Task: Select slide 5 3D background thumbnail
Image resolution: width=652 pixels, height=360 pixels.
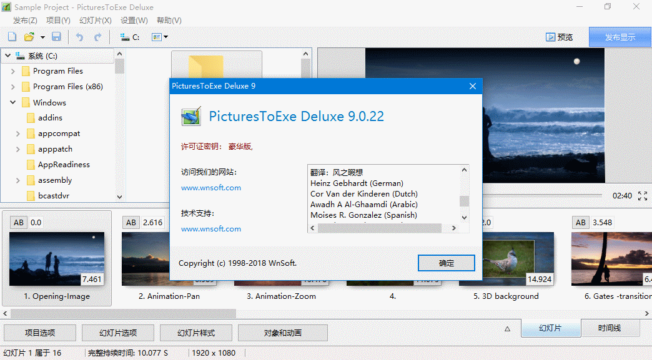Action: tap(518, 259)
